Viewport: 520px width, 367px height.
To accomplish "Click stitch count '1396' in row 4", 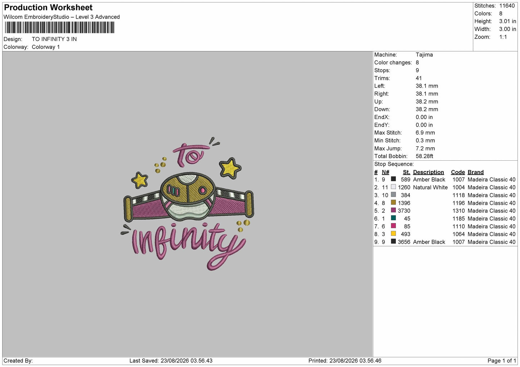I will [404, 203].
